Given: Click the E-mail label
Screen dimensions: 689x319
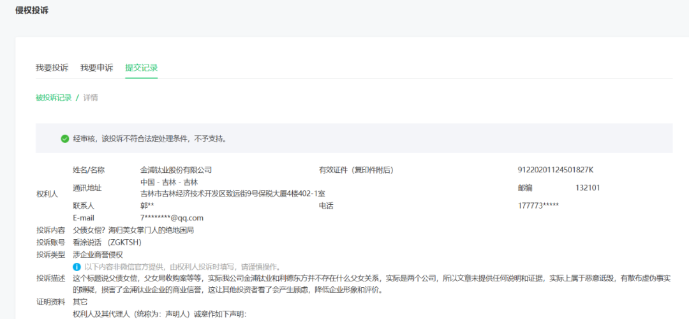Looking at the screenshot, I should coord(84,218).
